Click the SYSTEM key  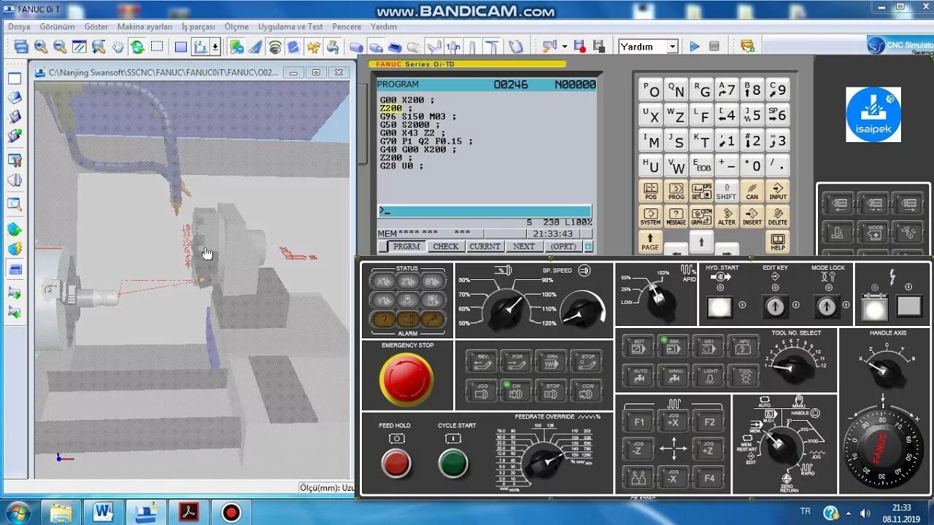pyautogui.click(x=650, y=217)
